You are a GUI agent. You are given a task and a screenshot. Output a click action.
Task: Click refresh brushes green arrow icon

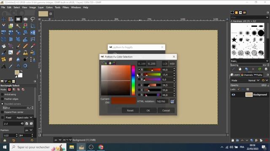click(x=260, y=69)
